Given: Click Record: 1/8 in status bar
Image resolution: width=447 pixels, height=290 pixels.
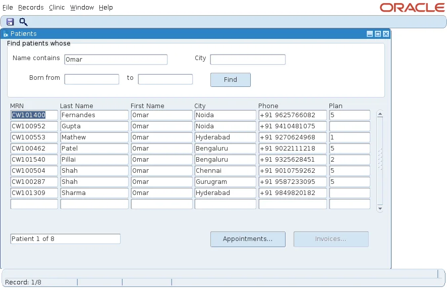Looking at the screenshot, I should tap(23, 282).
